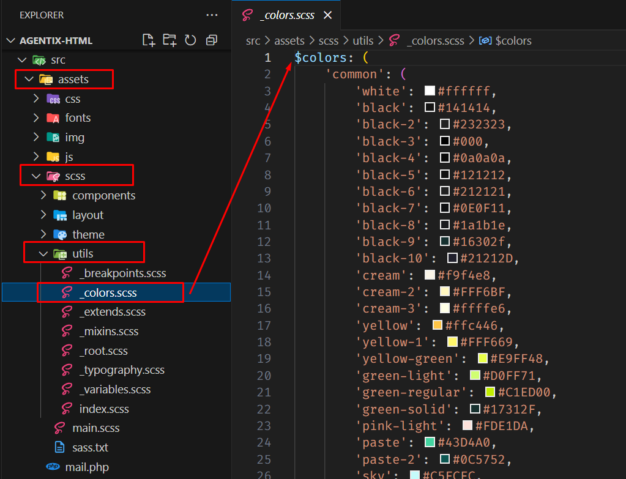Open the _variables.scss file
Image resolution: width=626 pixels, height=479 pixels.
pyautogui.click(x=114, y=390)
